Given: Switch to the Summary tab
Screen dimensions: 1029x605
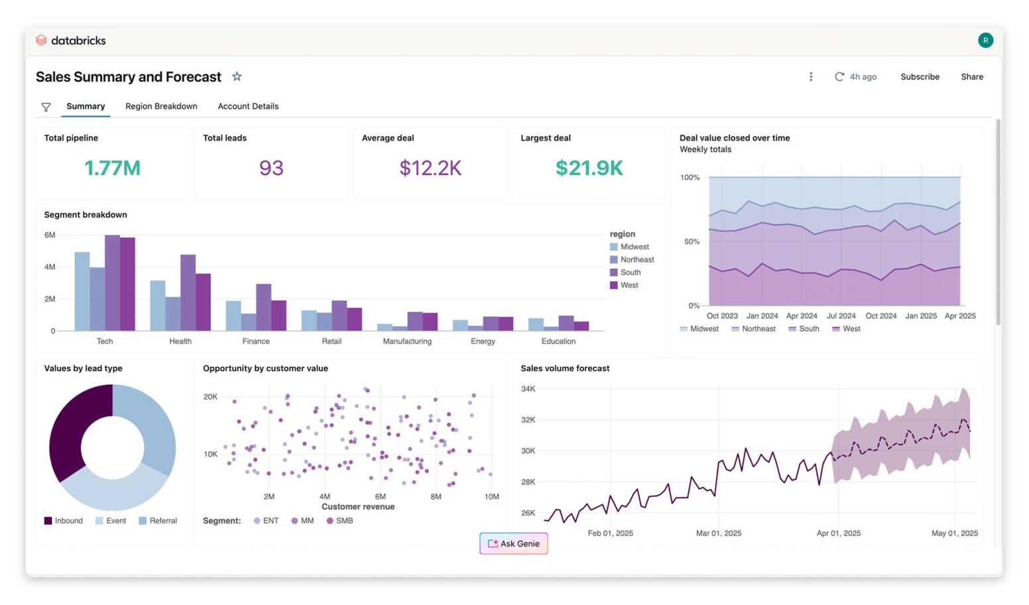Looking at the screenshot, I should (x=86, y=106).
